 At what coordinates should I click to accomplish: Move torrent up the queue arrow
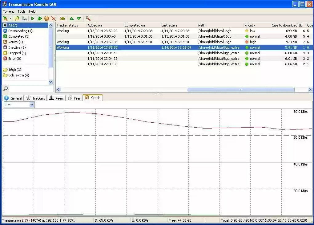coord(72,19)
